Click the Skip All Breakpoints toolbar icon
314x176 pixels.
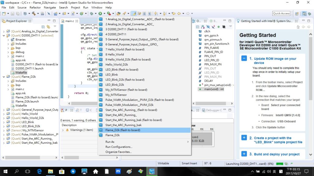49,13
